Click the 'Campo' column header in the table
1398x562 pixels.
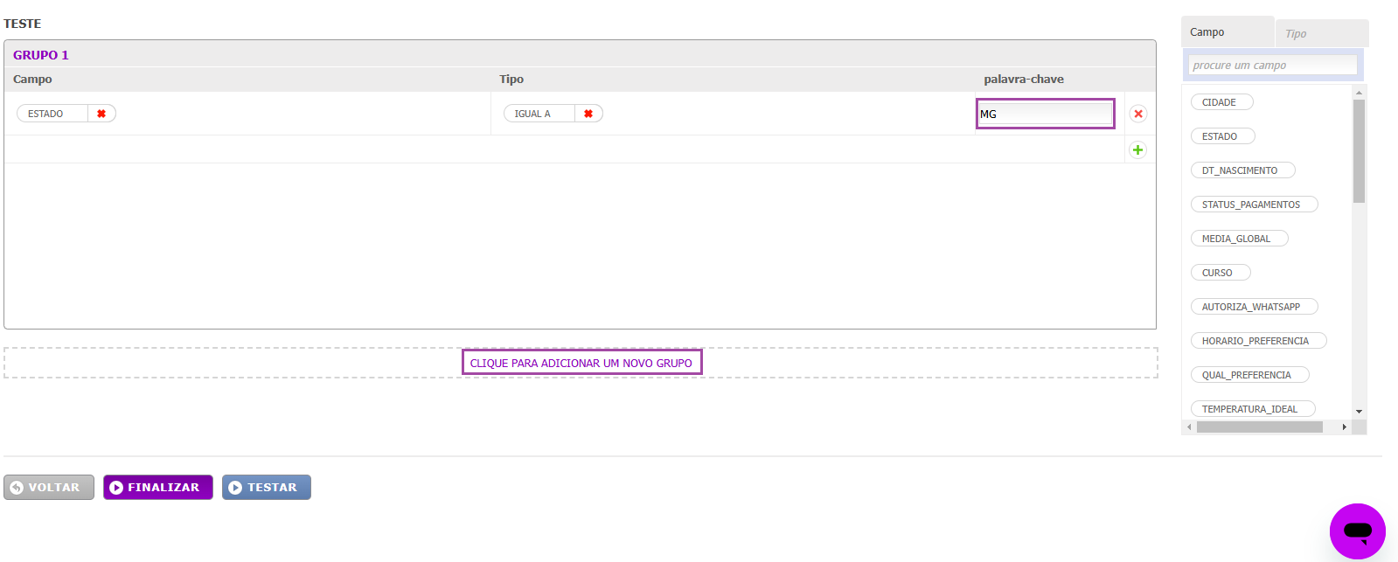click(32, 80)
